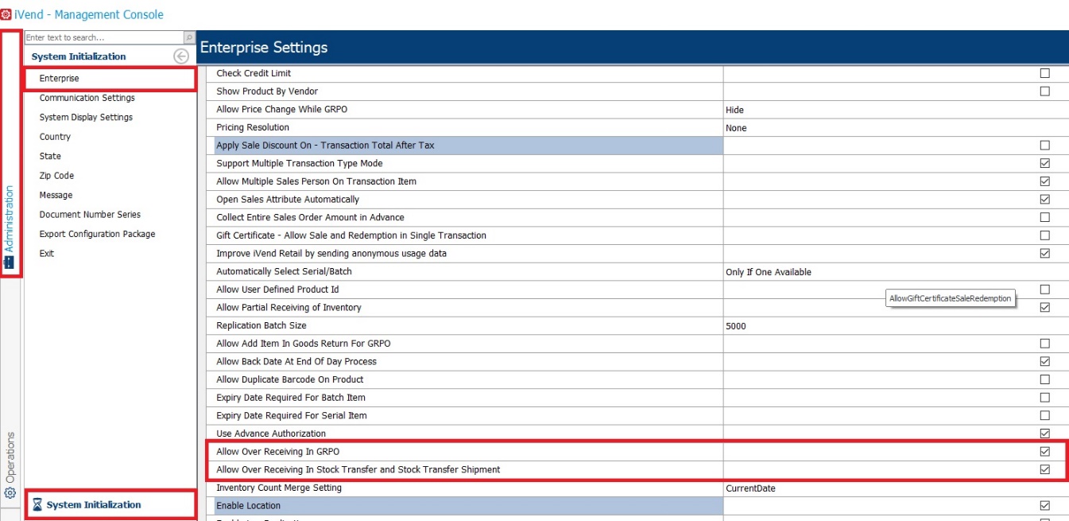Open Automatically Select Serial/Batch value dropdown
The width and height of the screenshot is (1069, 521).
coord(896,272)
